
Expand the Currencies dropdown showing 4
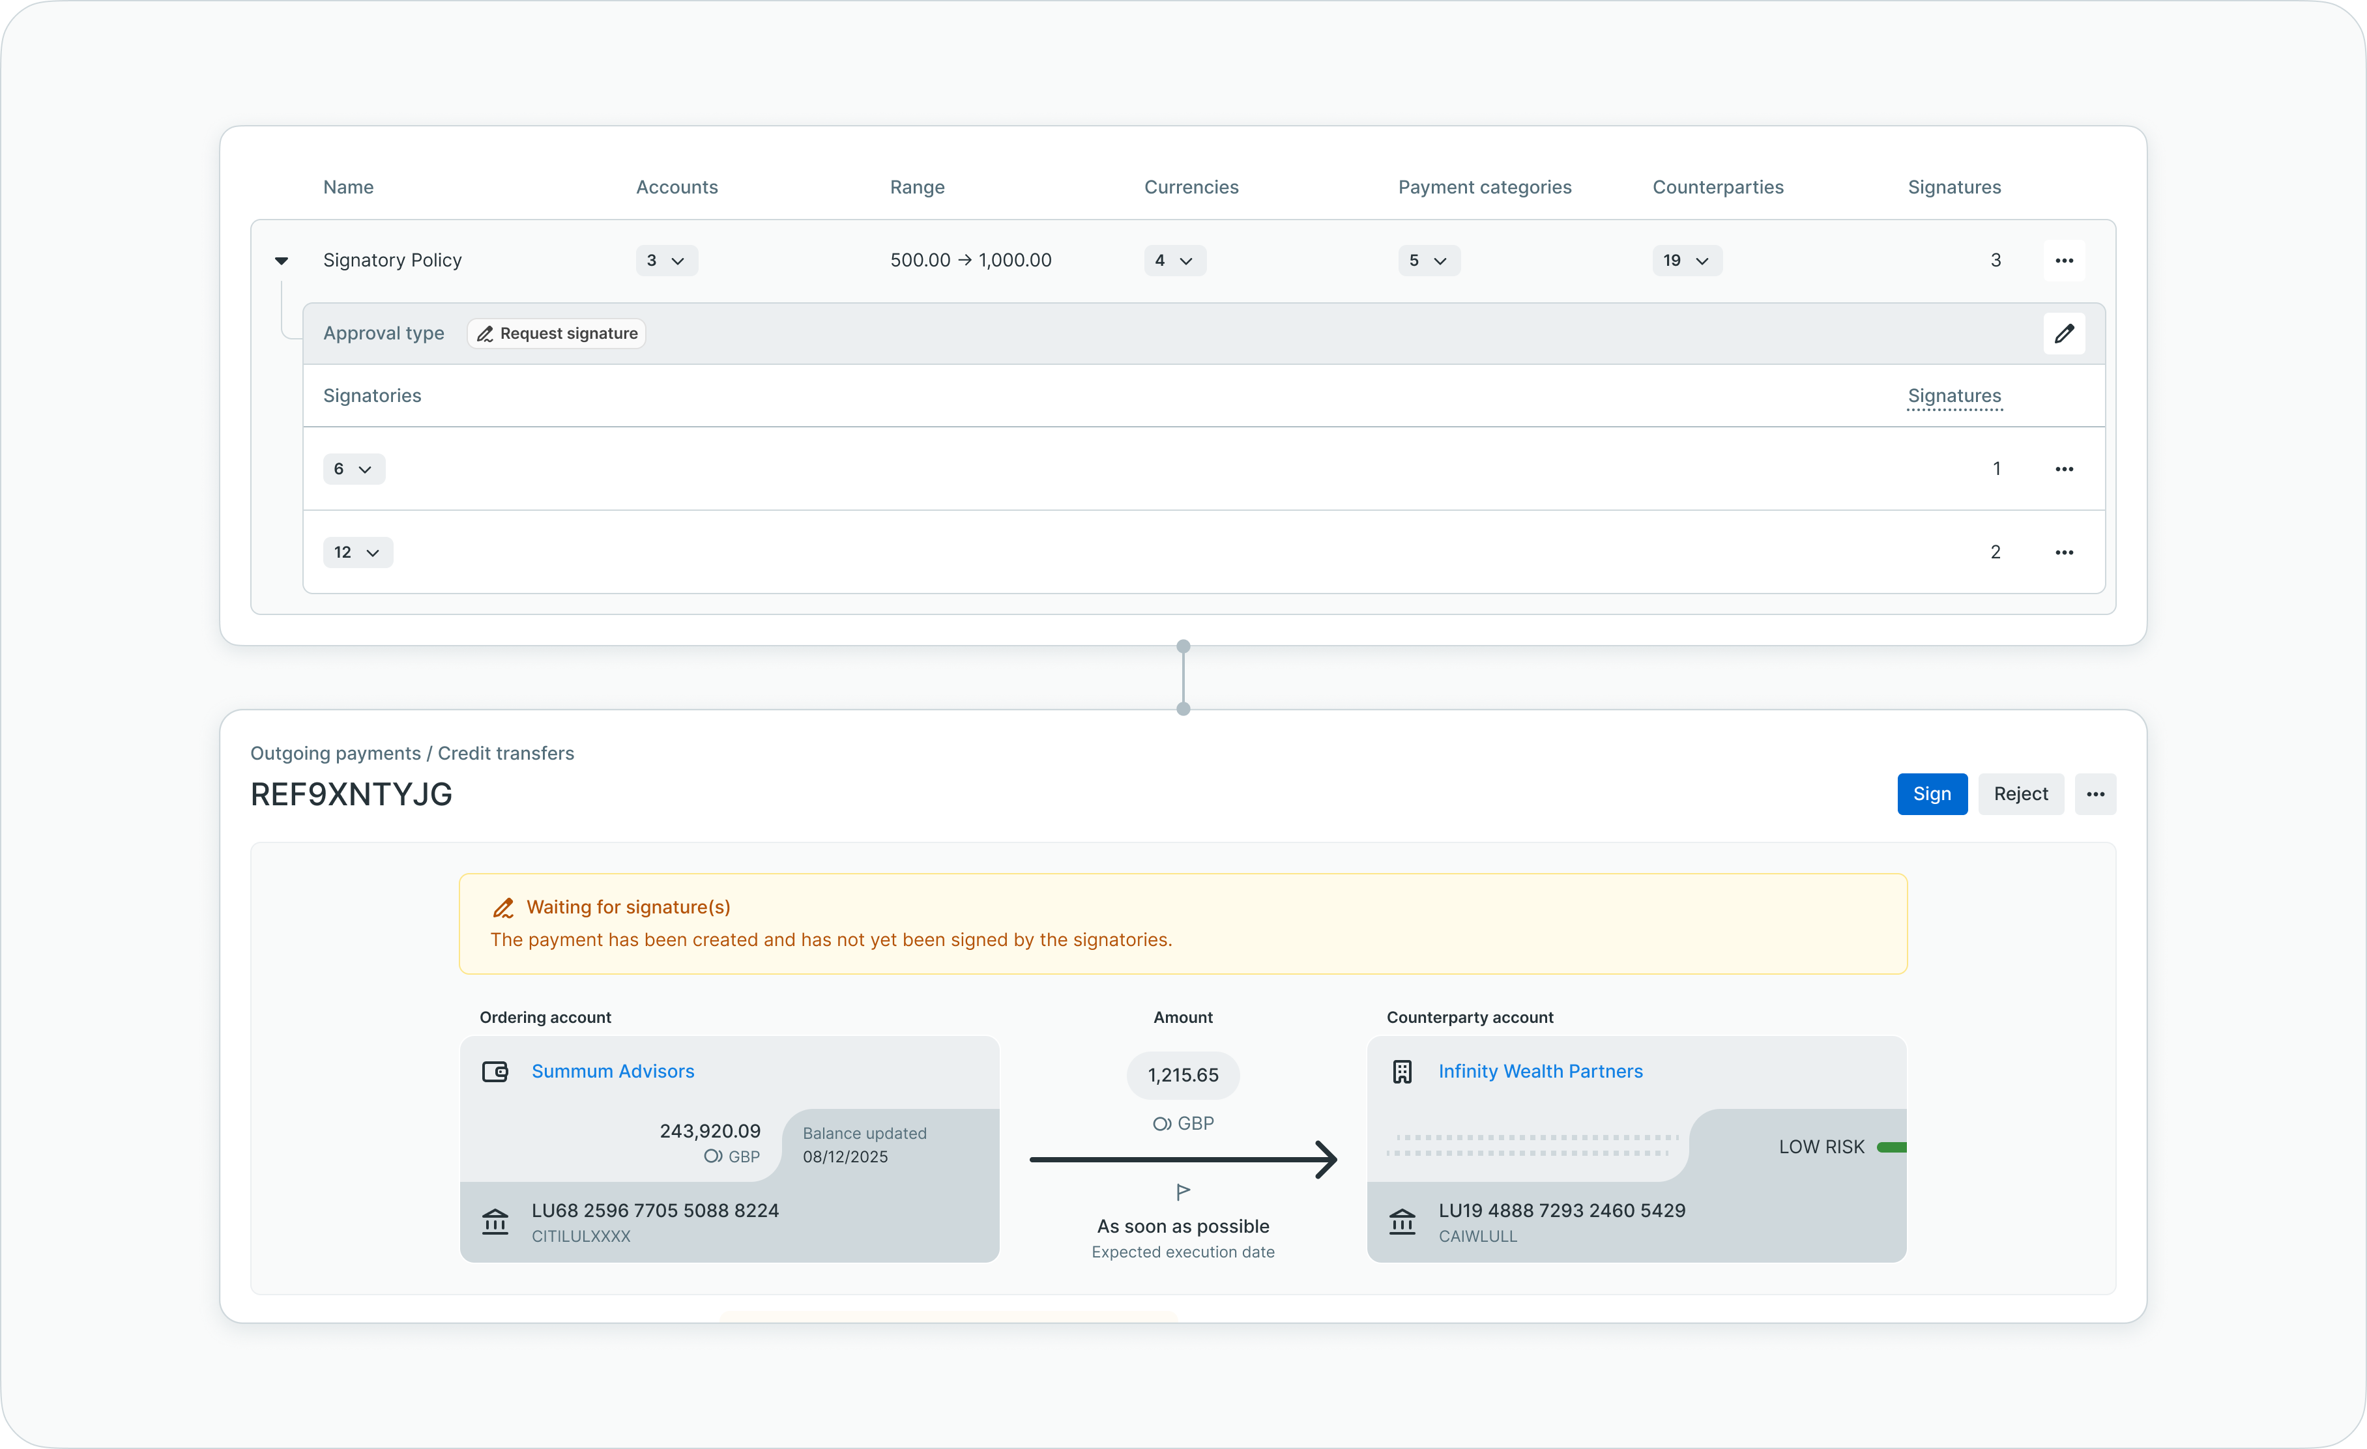pos(1174,260)
